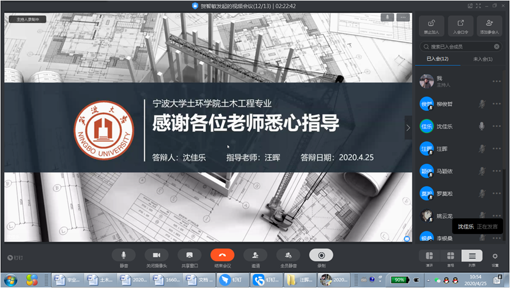Open more options menu for 马颖依

(x=496, y=172)
